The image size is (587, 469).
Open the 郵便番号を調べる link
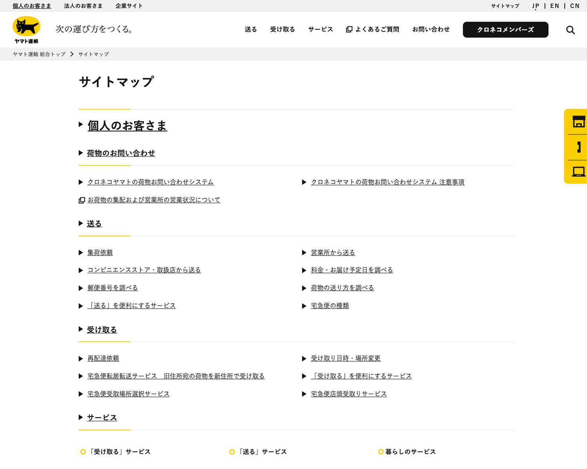click(x=113, y=288)
